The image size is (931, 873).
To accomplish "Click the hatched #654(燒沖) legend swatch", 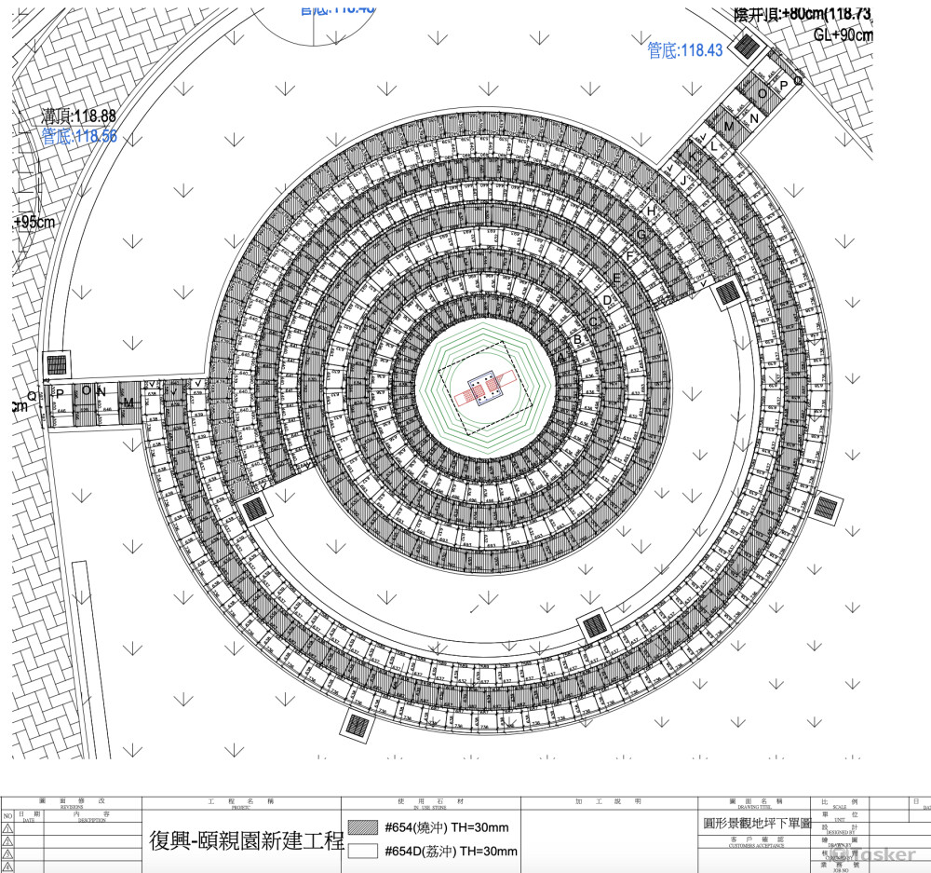I will pyautogui.click(x=363, y=827).
